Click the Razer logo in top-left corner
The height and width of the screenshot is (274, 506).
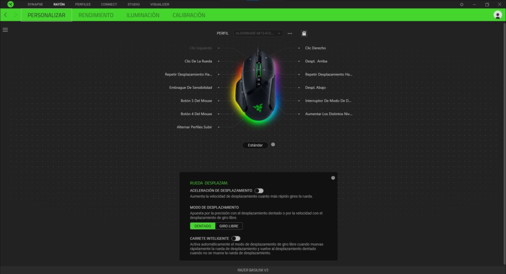point(10,4)
